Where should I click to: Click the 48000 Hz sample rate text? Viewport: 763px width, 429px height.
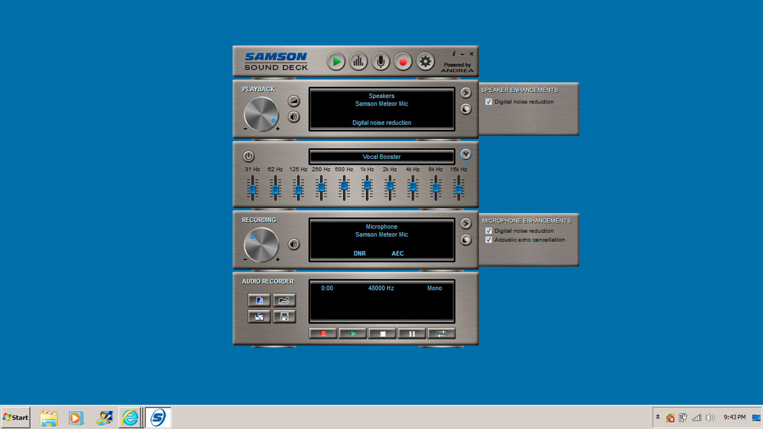381,288
